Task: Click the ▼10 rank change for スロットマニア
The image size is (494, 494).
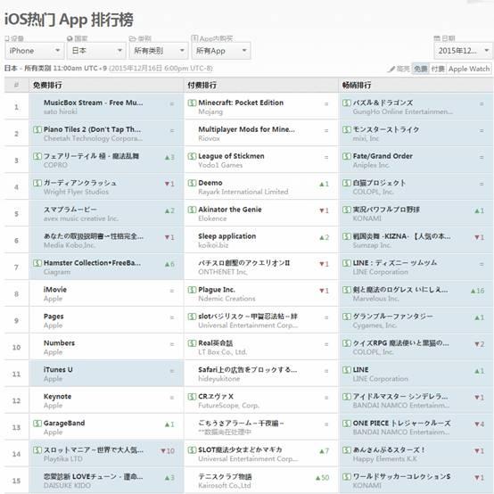Action: coord(168,451)
